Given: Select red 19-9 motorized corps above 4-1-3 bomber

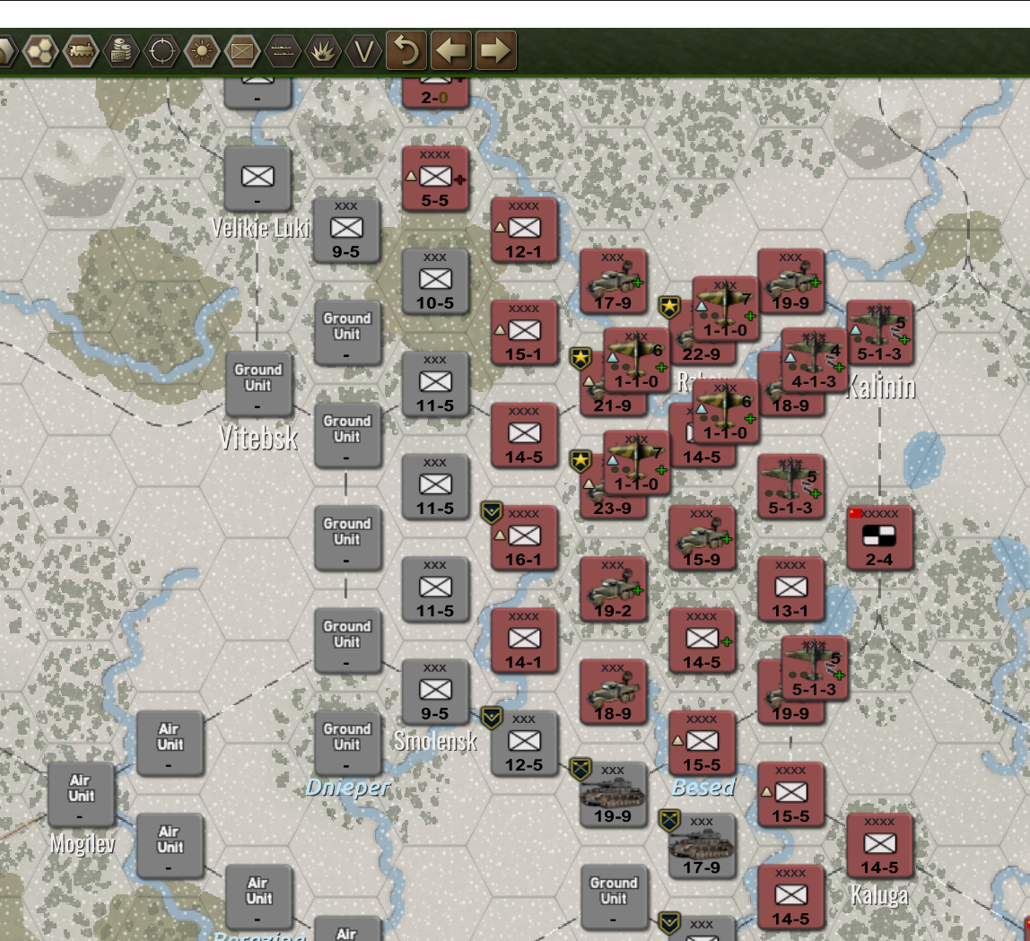Looking at the screenshot, I should tap(791, 281).
